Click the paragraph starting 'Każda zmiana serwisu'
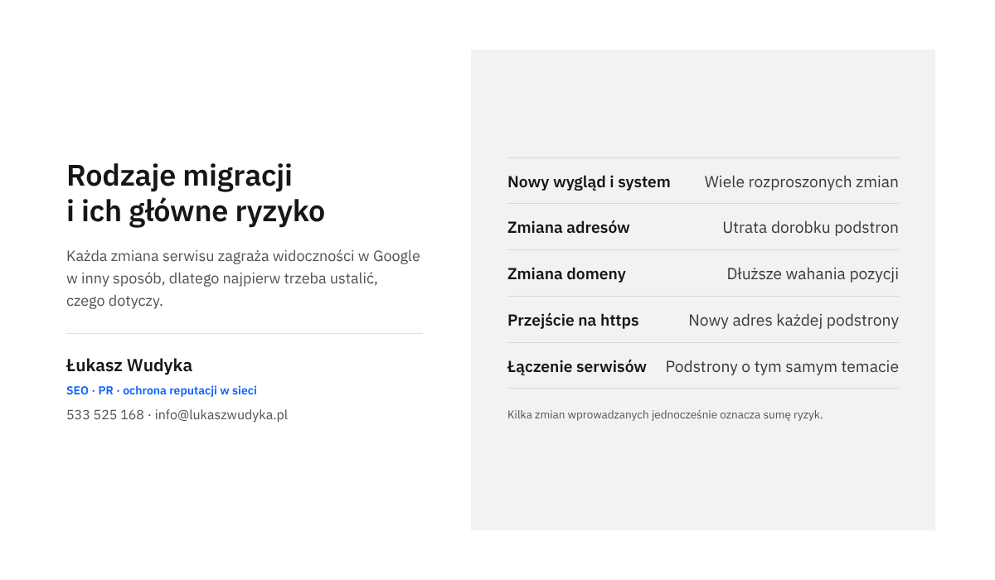Image resolution: width=995 pixels, height=580 pixels. pos(243,278)
